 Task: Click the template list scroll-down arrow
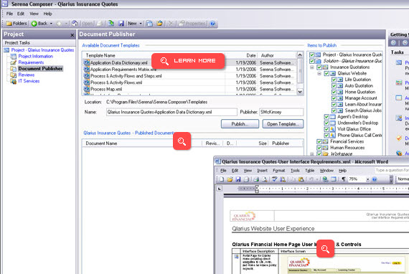pos(300,92)
